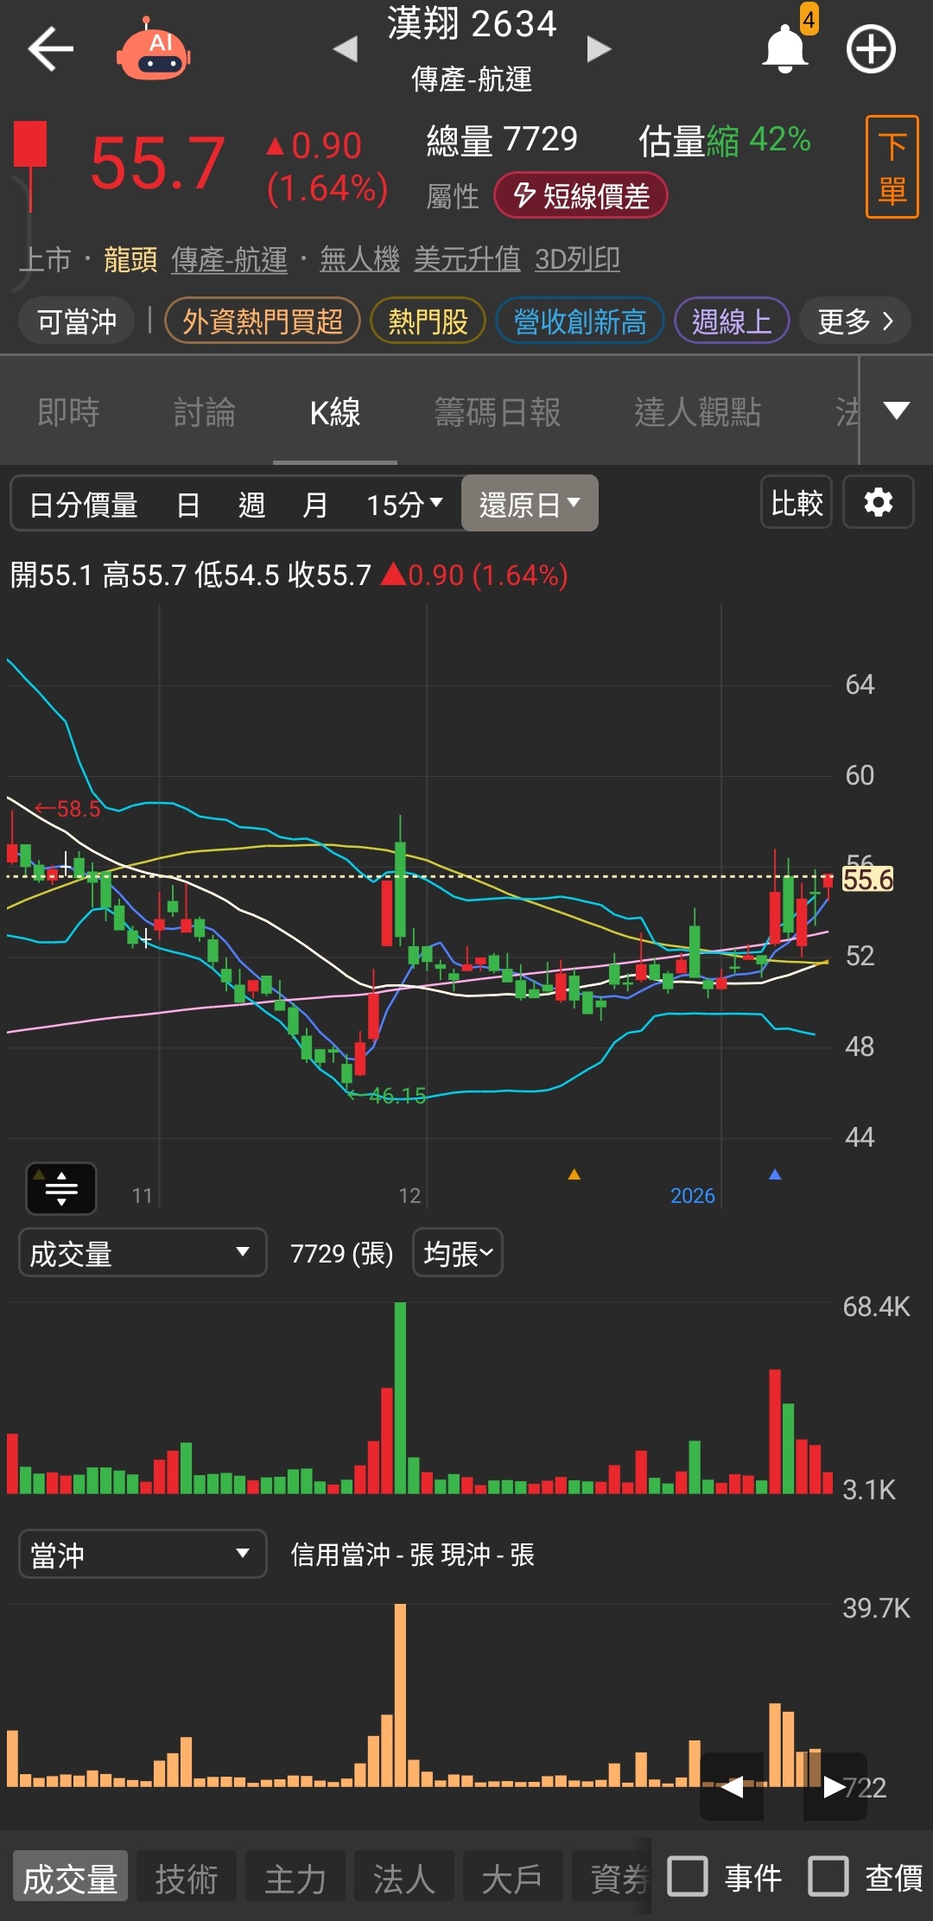Go to next stock with right triangle
This screenshot has height=1921, width=933.
point(599,49)
